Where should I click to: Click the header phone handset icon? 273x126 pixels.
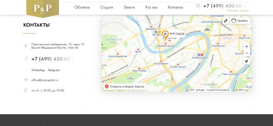pos(198,6)
